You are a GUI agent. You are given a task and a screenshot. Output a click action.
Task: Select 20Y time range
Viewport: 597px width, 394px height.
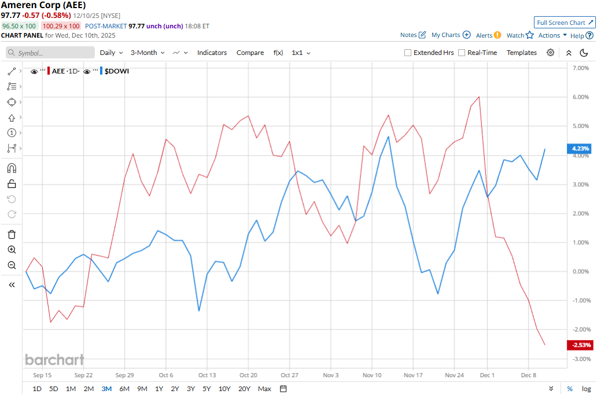(x=244, y=389)
